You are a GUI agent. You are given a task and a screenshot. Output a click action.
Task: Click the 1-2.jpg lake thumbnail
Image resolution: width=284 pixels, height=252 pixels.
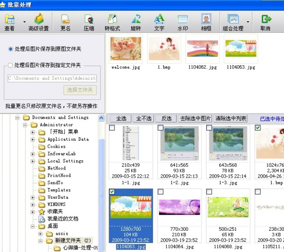point(179,143)
